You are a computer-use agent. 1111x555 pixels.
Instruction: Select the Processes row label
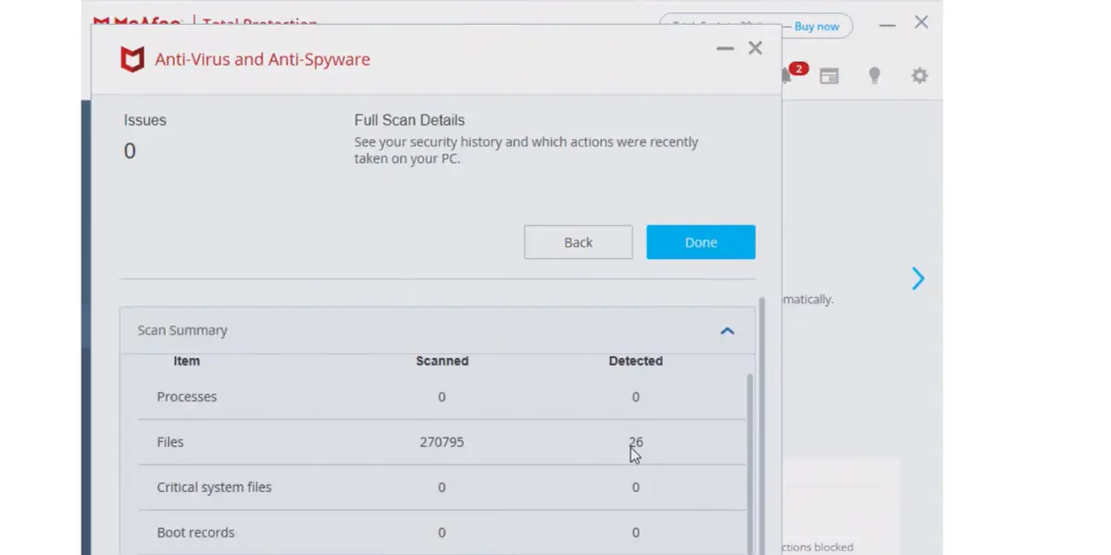click(187, 397)
